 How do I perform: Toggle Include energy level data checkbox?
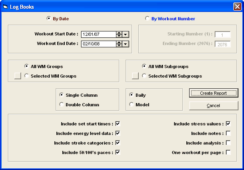(118, 133)
